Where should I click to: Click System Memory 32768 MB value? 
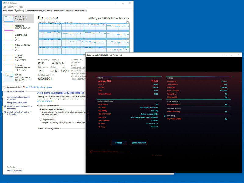pos(155,120)
